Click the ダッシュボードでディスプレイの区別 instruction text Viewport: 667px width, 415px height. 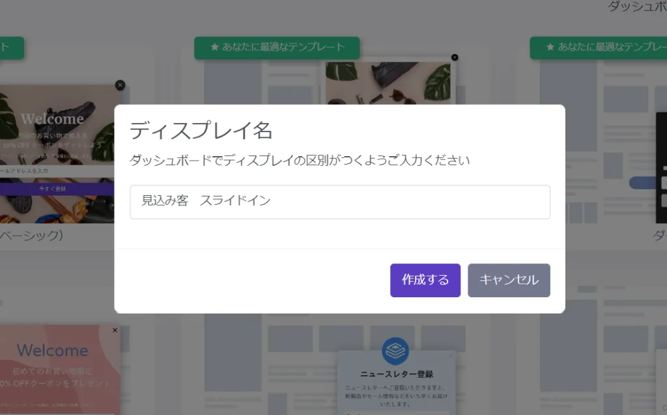point(300,160)
